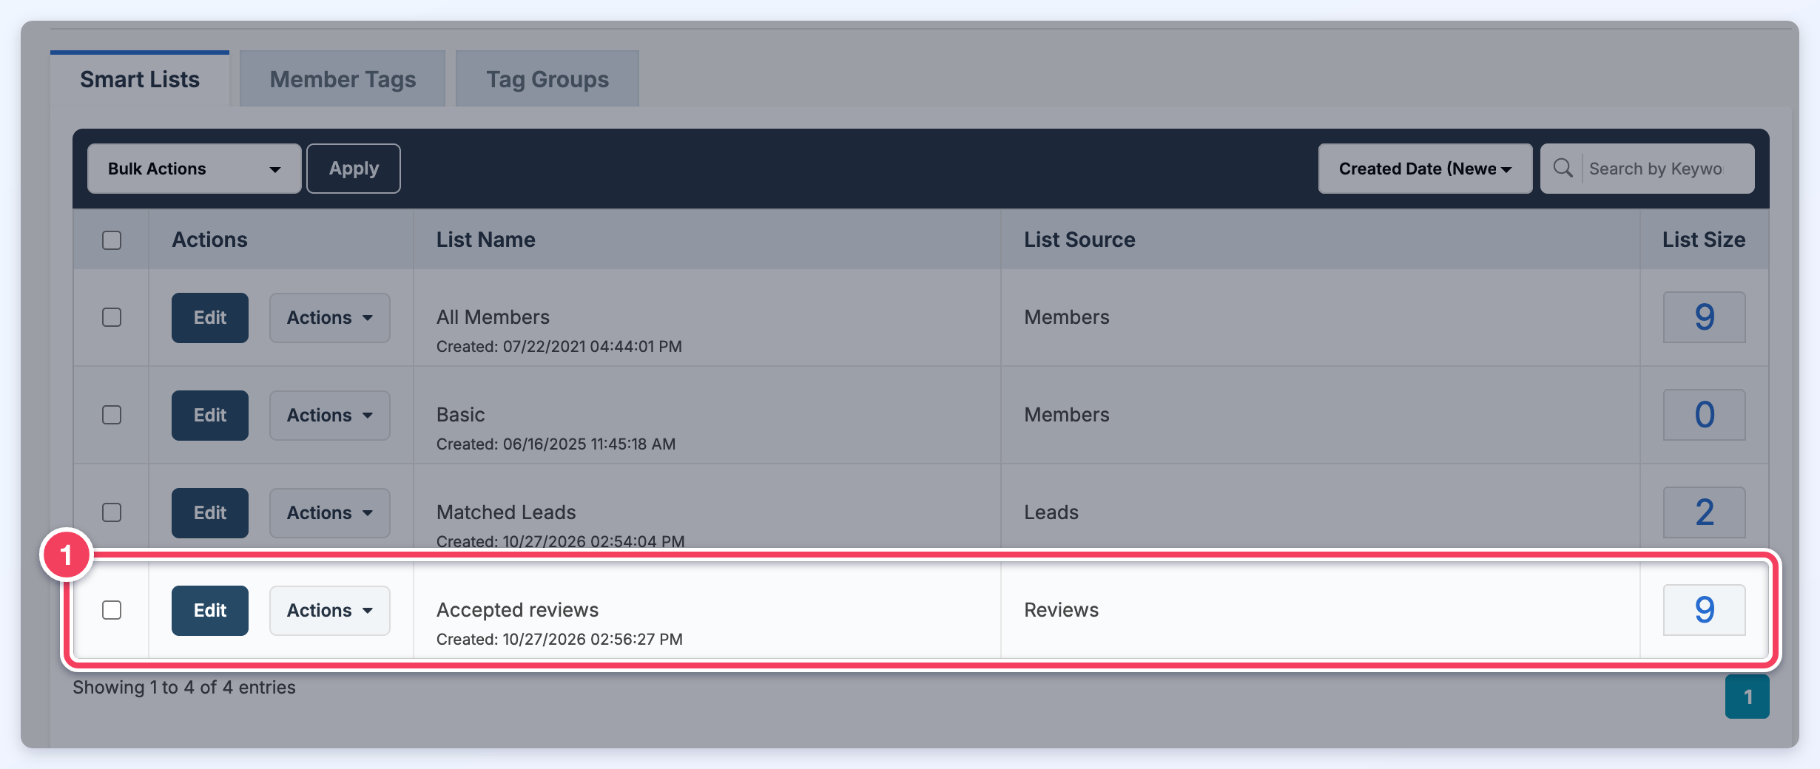
Task: Edit the Matched Leads list
Action: tap(210, 512)
